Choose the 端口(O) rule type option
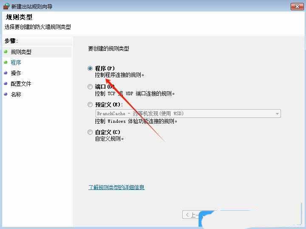Screen dimensions: 306x229 coord(90,87)
